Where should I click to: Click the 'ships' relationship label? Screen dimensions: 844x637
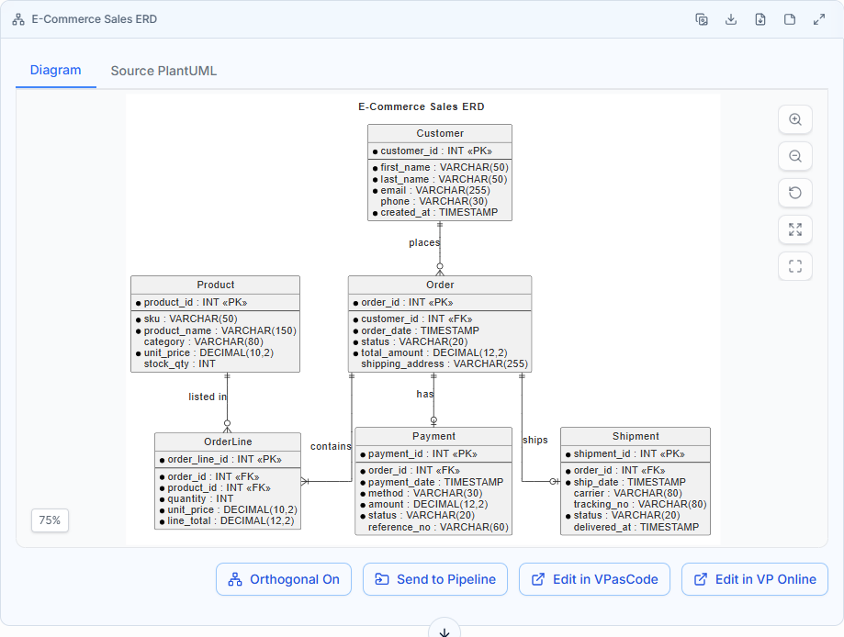click(535, 440)
